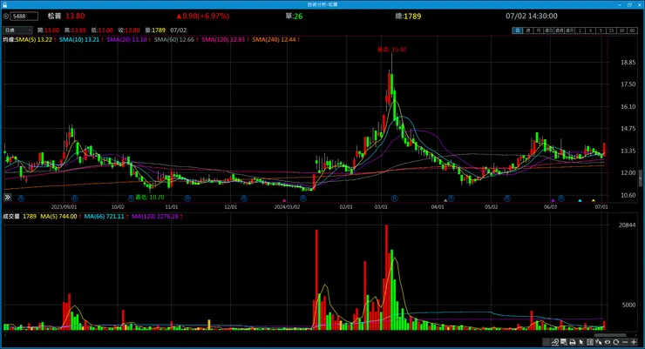The image size is (645, 349).
Task: Switch to the 3-minute timeframe
Action: (x=591, y=30)
